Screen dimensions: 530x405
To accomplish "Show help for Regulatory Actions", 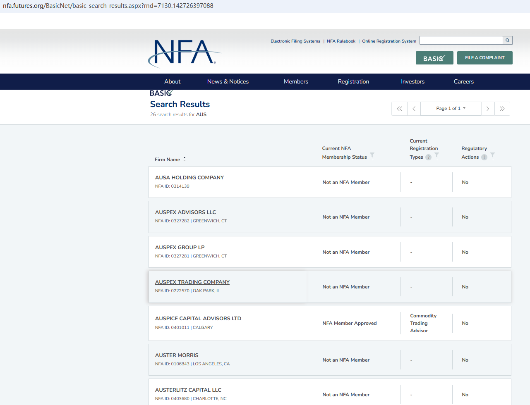I will click(484, 157).
